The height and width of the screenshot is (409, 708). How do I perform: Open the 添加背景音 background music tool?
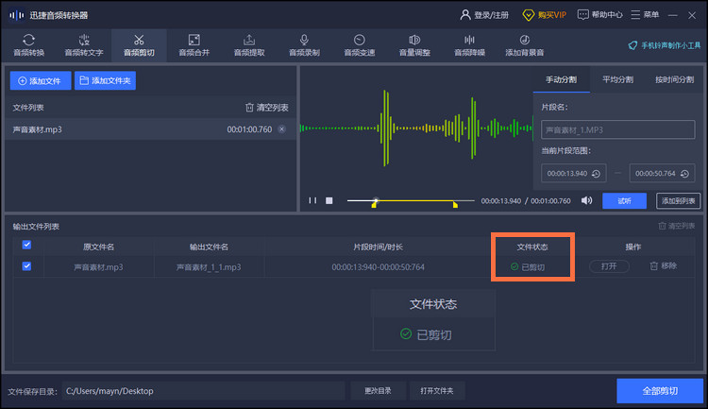tap(525, 45)
